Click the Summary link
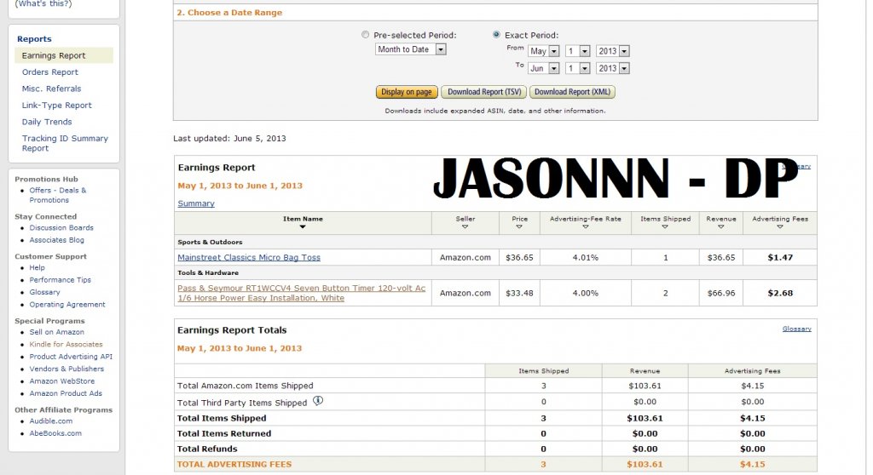 [196, 203]
